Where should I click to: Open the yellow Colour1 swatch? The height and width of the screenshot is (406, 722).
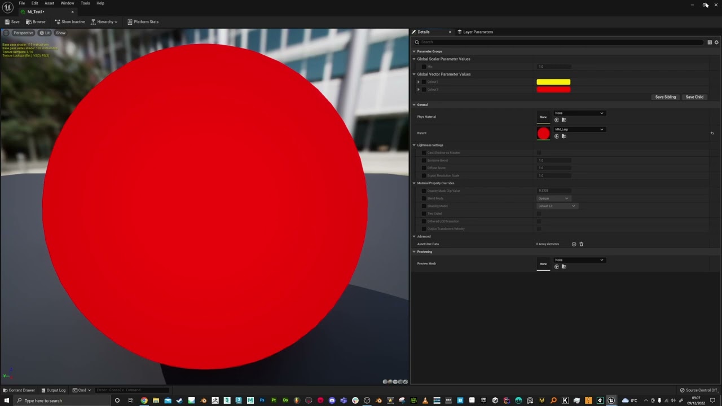pos(553,82)
